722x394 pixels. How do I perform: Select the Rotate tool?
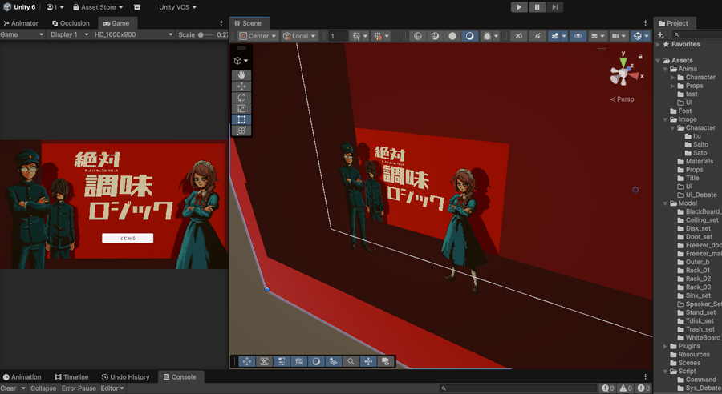pyautogui.click(x=241, y=98)
